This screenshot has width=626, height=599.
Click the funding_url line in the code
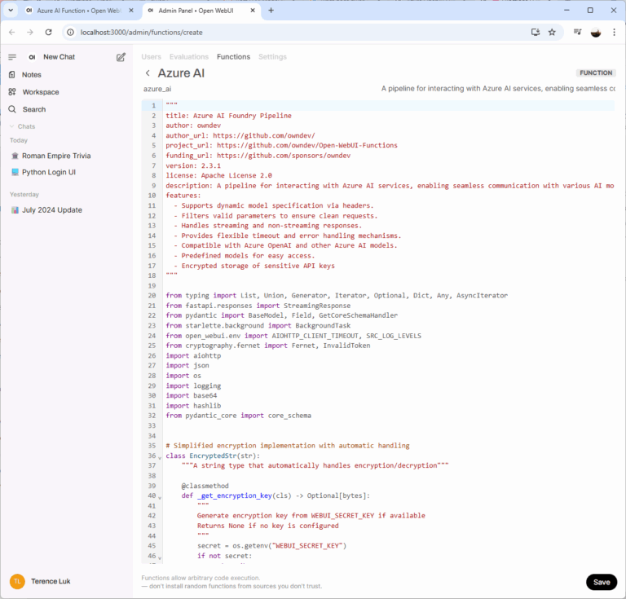pyautogui.click(x=258, y=156)
